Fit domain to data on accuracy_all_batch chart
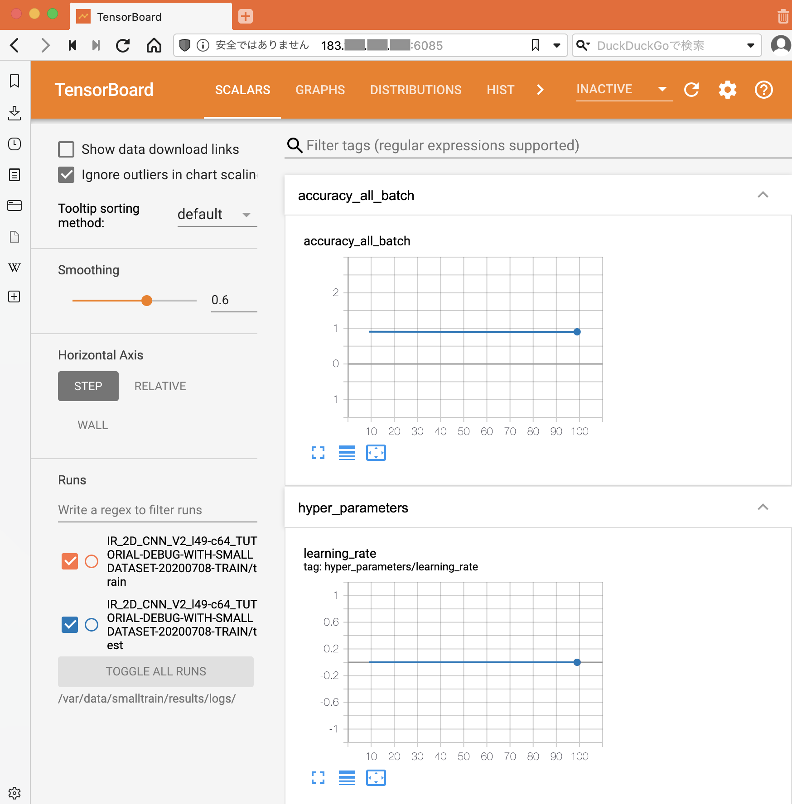The height and width of the screenshot is (804, 792). click(x=376, y=453)
